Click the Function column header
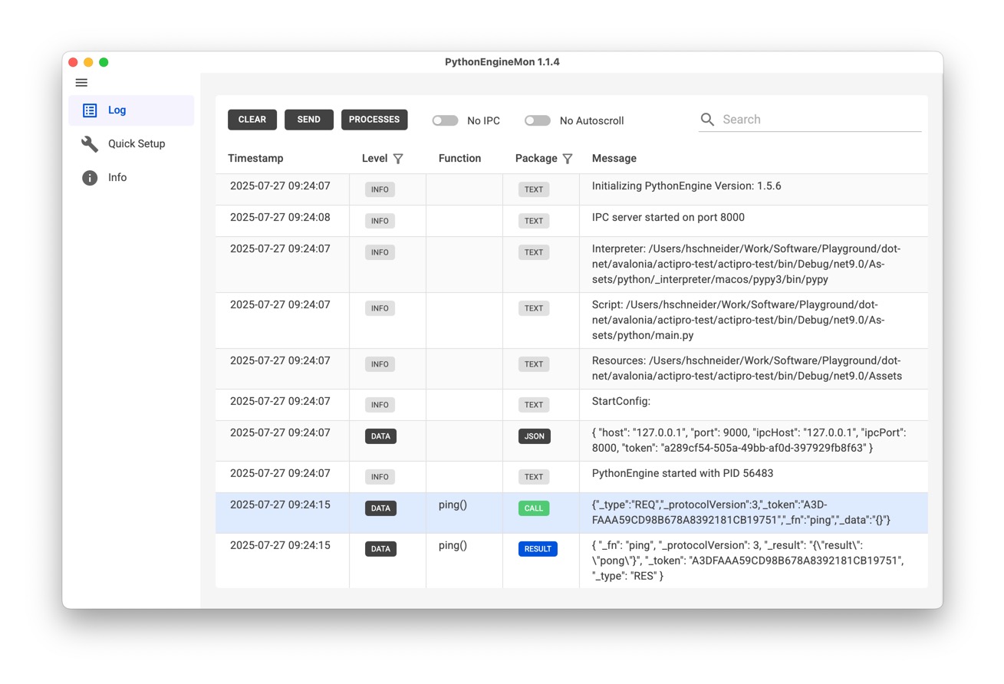 click(459, 159)
